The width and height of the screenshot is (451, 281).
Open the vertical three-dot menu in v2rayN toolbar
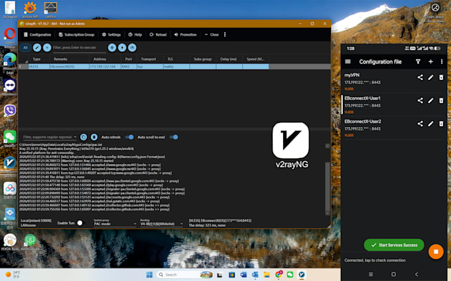pos(225,34)
